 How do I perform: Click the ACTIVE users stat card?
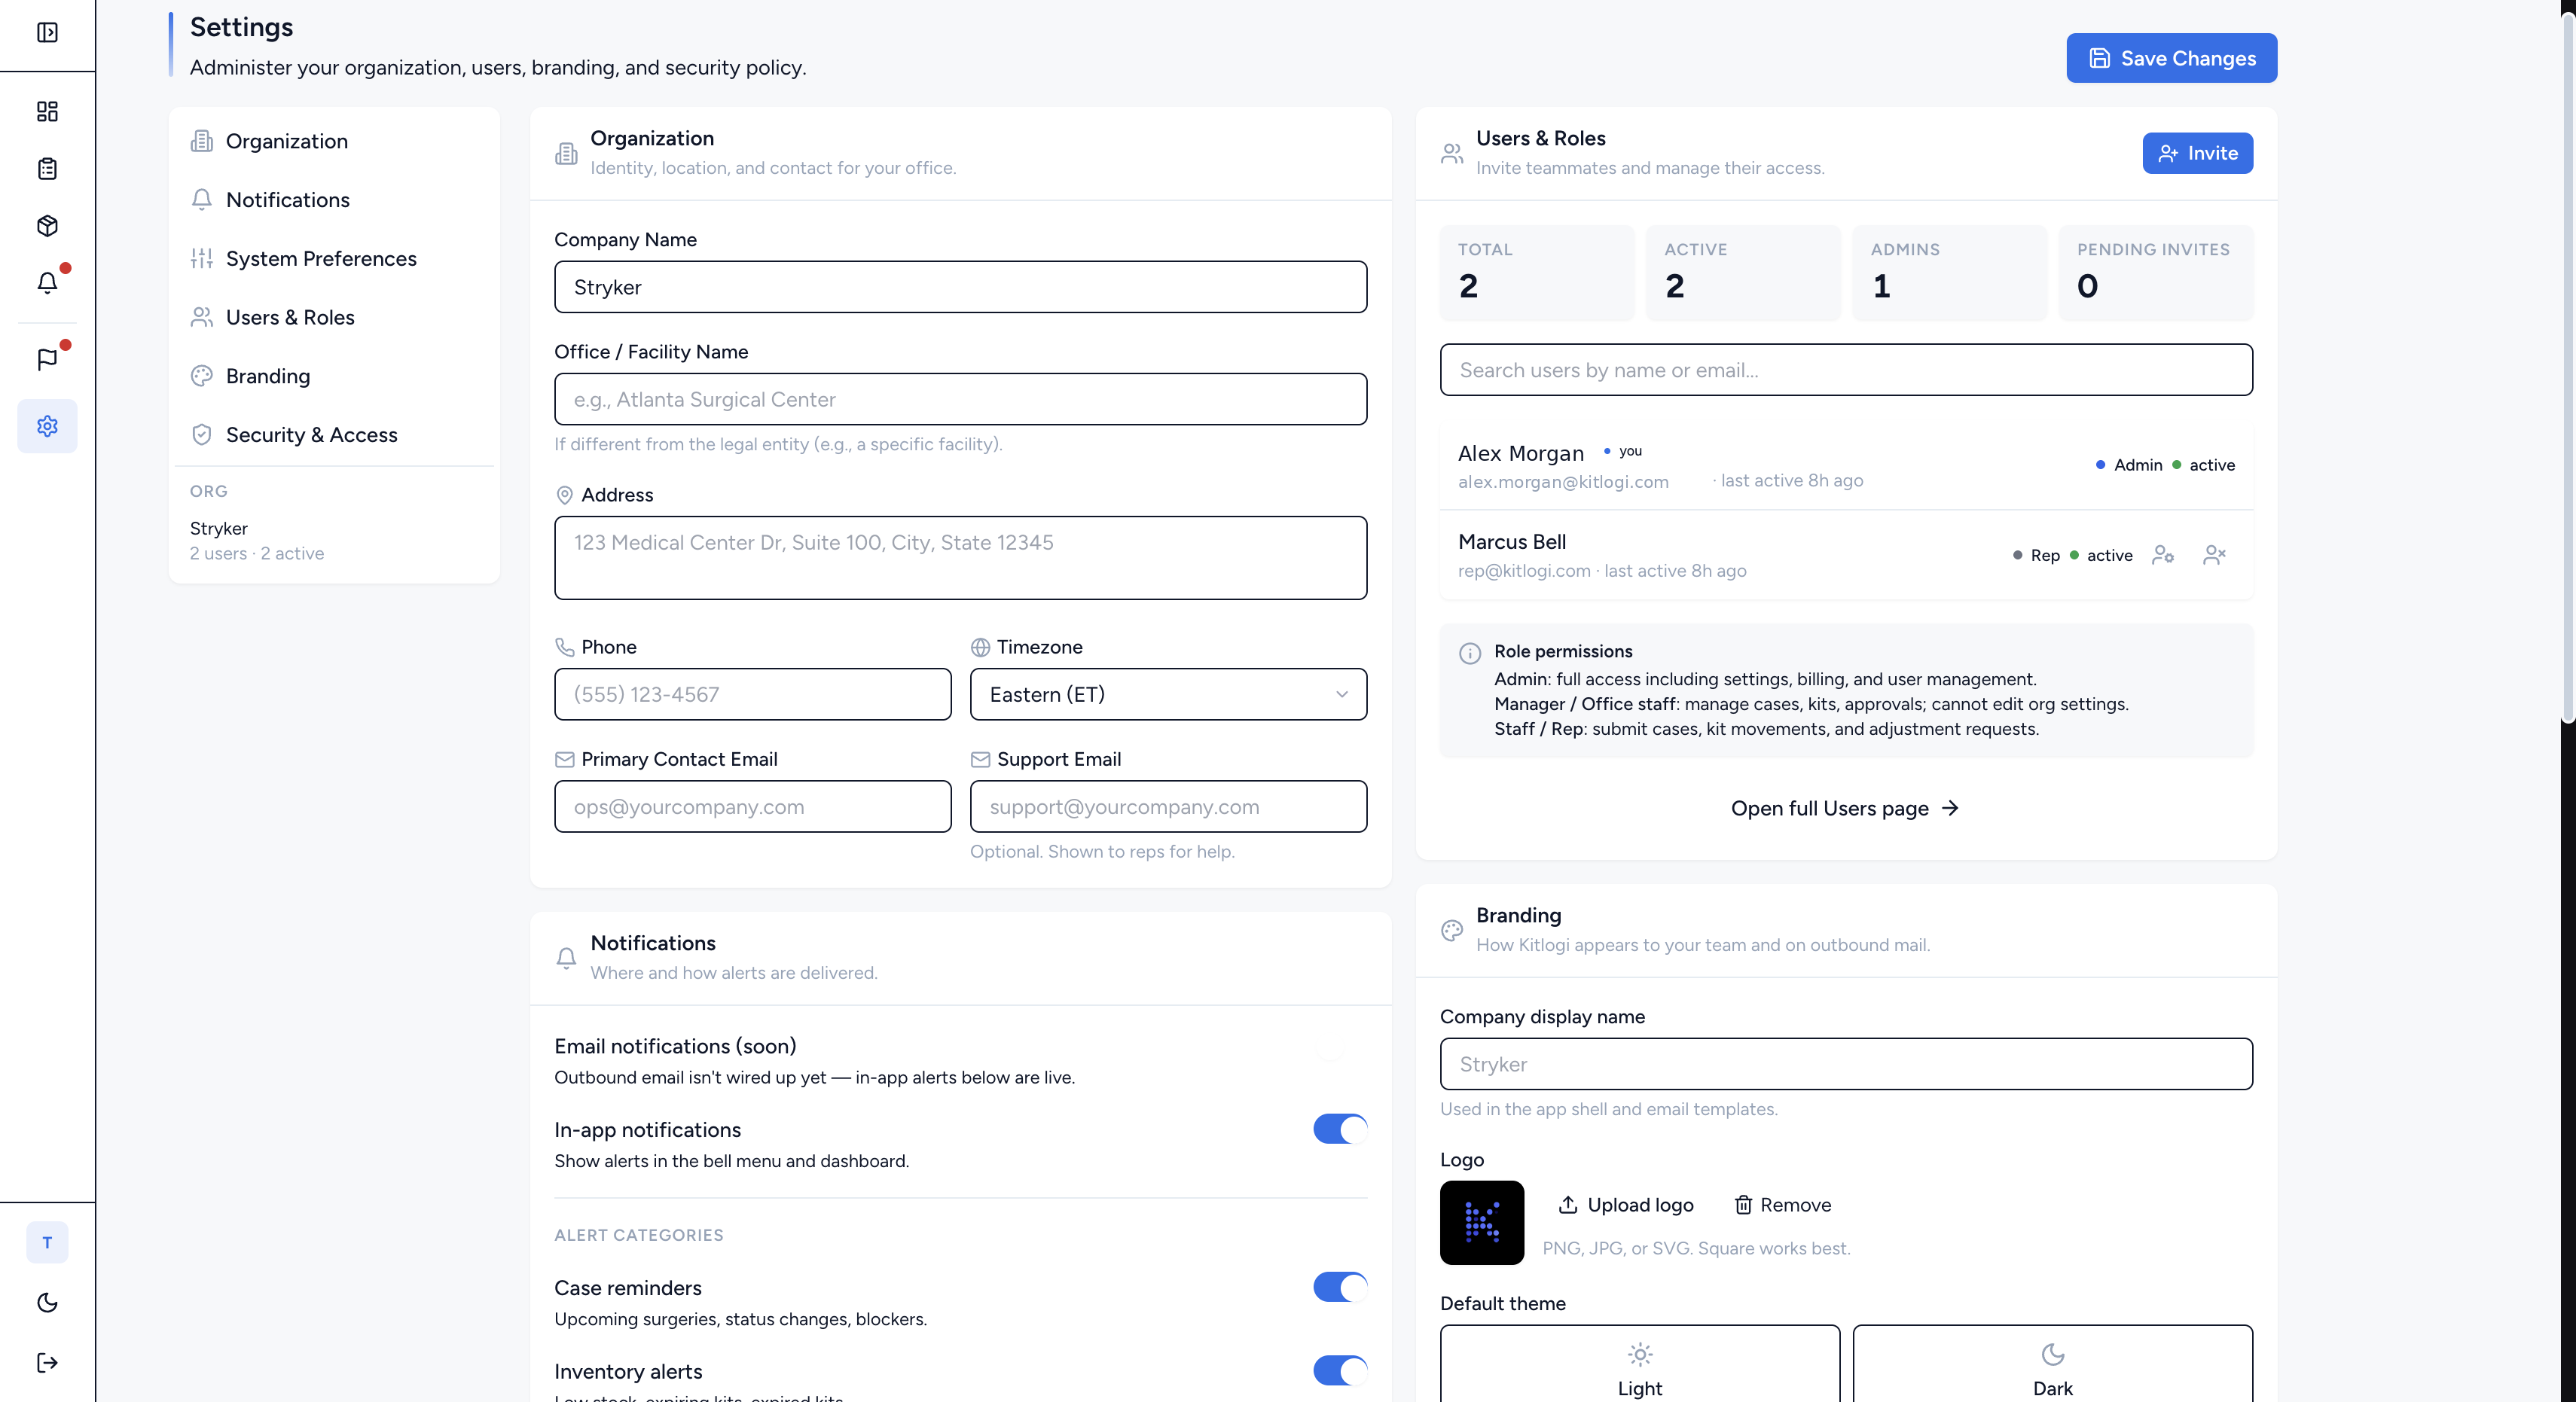coord(1743,273)
